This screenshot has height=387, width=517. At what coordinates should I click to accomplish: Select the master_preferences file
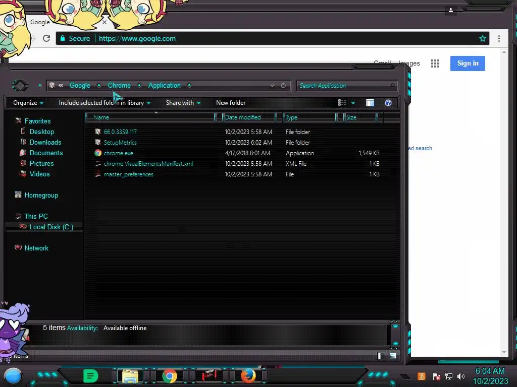pyautogui.click(x=129, y=174)
